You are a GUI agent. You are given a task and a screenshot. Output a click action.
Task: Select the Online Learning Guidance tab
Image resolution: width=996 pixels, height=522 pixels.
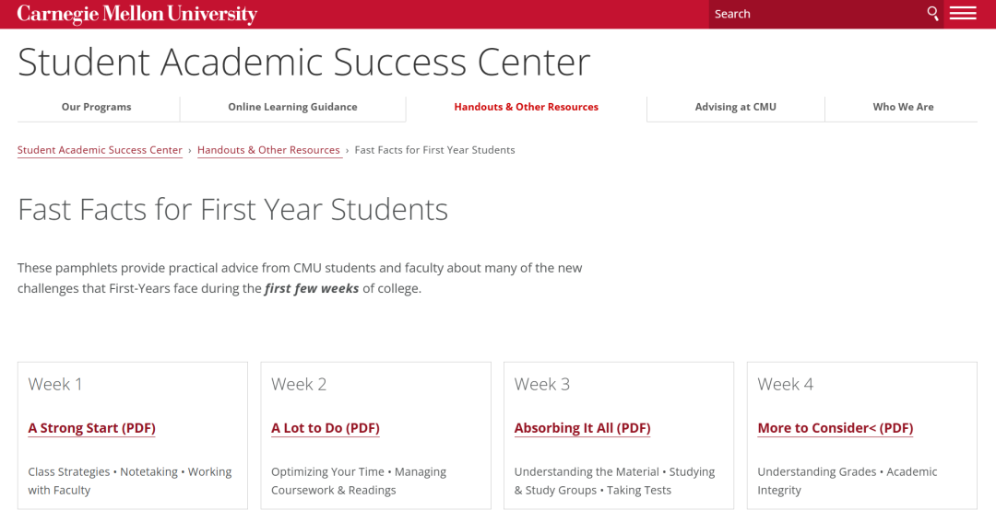pyautogui.click(x=293, y=107)
